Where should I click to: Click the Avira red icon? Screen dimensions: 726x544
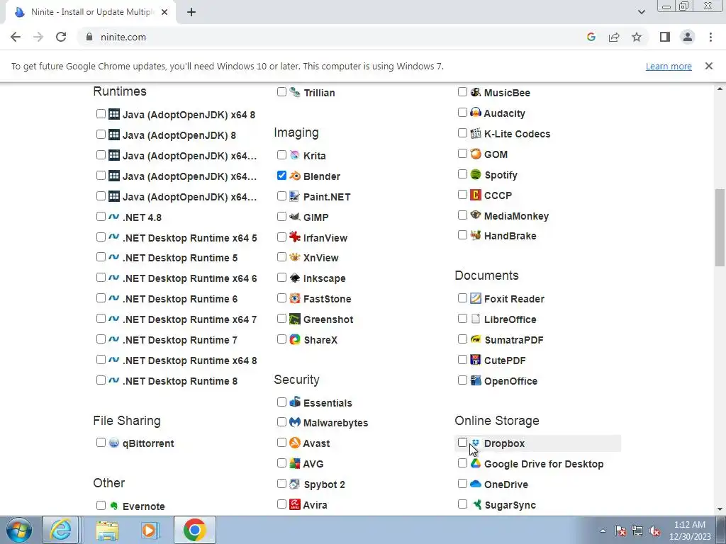pyautogui.click(x=294, y=504)
